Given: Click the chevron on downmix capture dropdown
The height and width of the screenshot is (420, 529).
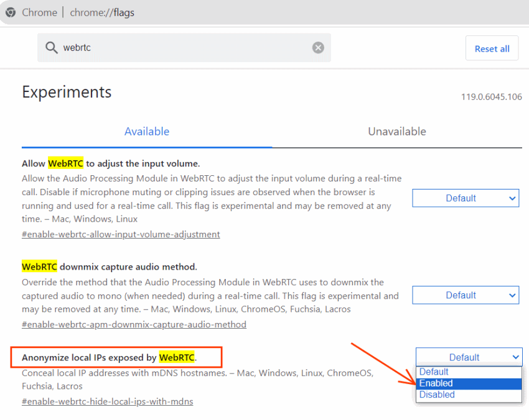Looking at the screenshot, I should 512,295.
